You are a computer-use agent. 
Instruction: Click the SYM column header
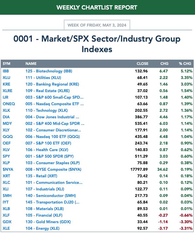pos(7,64)
